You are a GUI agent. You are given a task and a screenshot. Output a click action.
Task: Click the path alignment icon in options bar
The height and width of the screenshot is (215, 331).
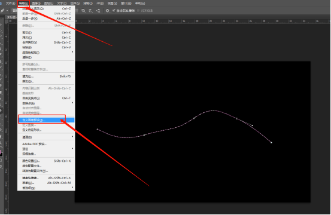coord(91,11)
